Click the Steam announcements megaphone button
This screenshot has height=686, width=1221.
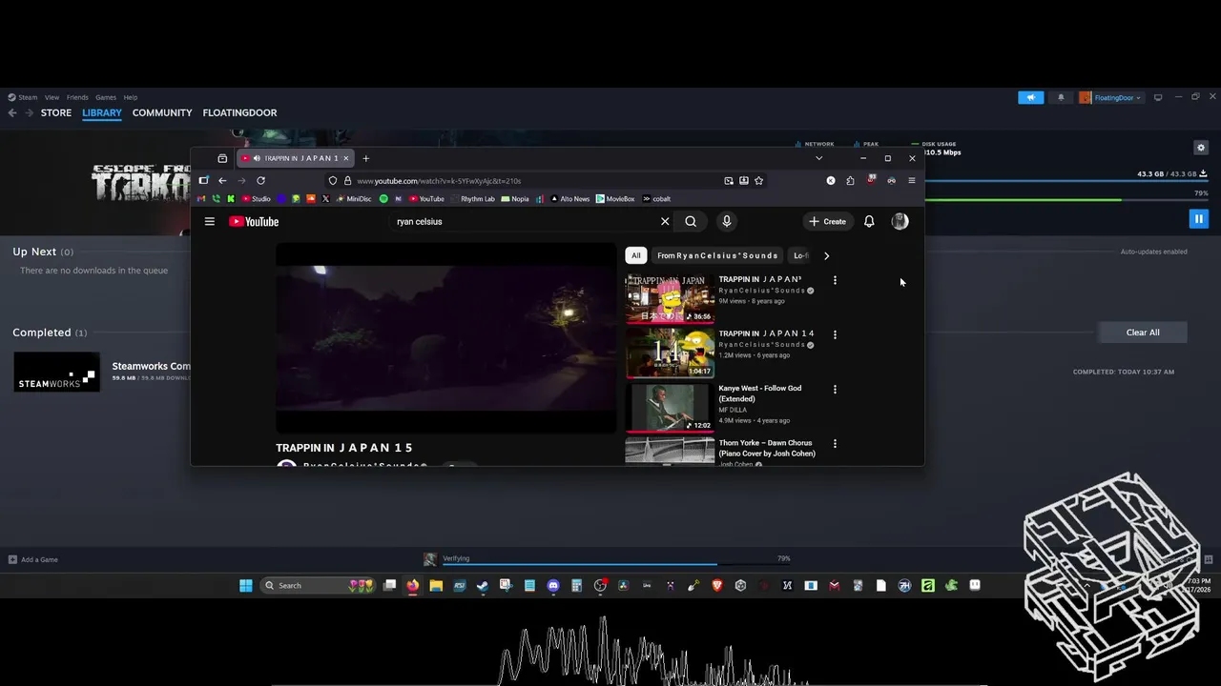coord(1030,97)
